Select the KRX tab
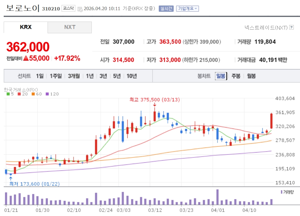The width and height of the screenshot is (300, 216). click(26, 27)
